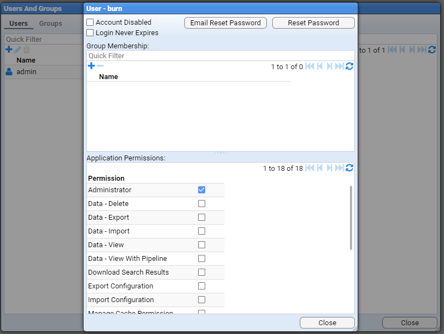The height and width of the screenshot is (334, 444).
Task: Go to first page of Group Membership
Action: 310,66
